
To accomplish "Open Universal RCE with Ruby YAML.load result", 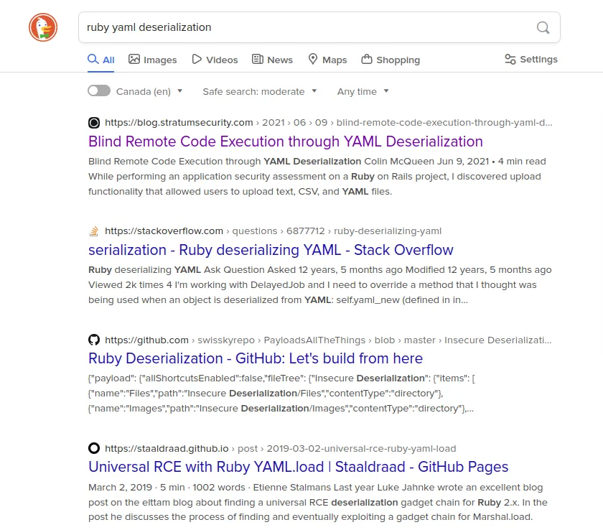I will 298,467.
